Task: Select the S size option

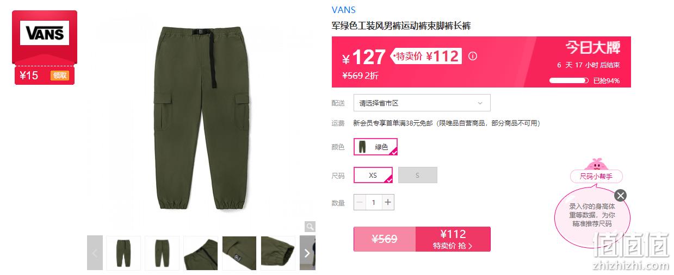Action: point(418,175)
